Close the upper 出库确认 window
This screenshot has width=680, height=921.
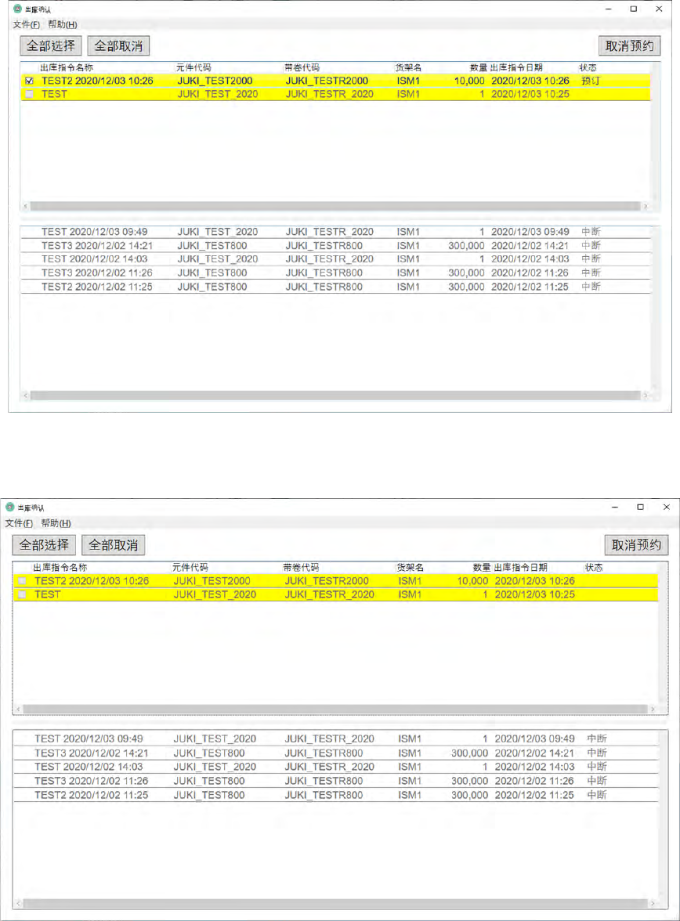click(x=659, y=9)
